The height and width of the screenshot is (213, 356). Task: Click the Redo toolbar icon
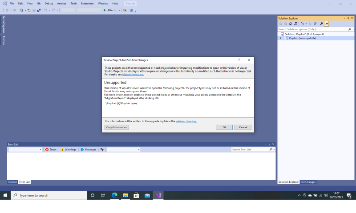(x=53, y=10)
